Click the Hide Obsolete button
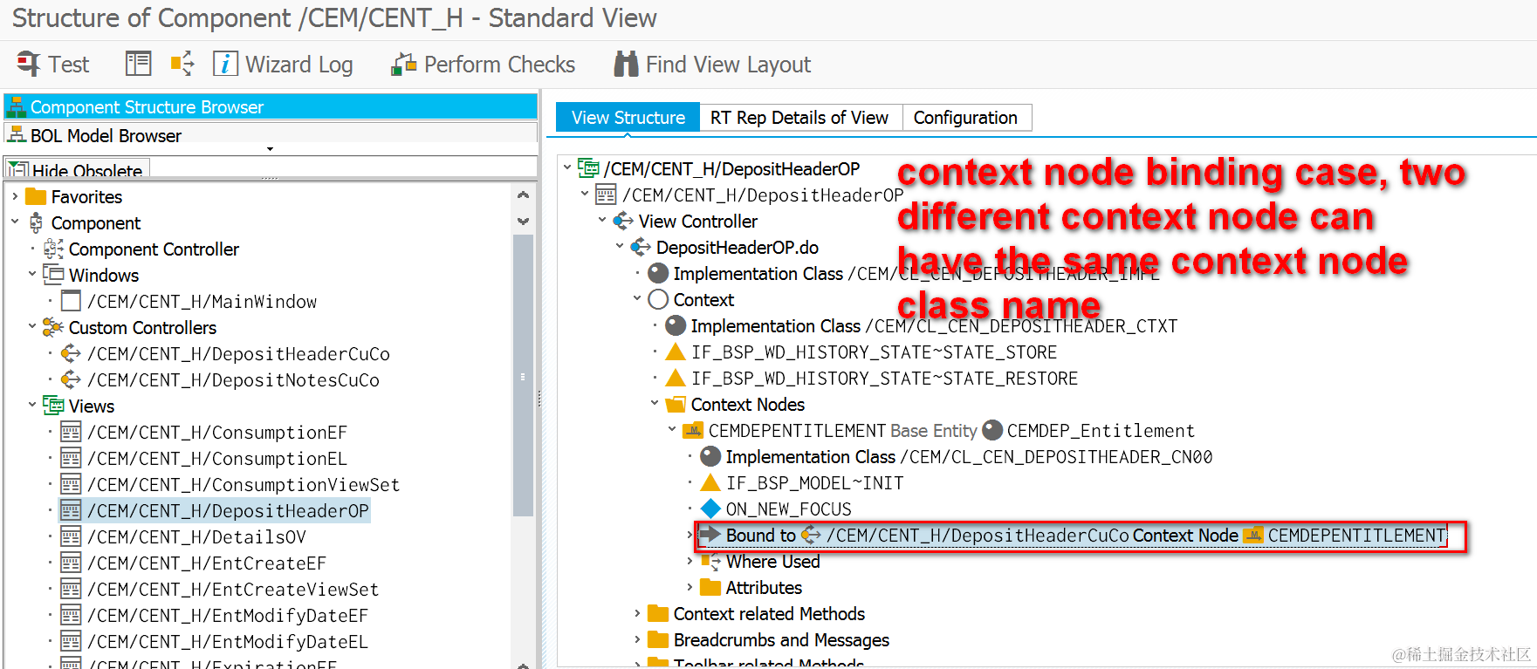This screenshot has width=1537, height=669. point(78,169)
